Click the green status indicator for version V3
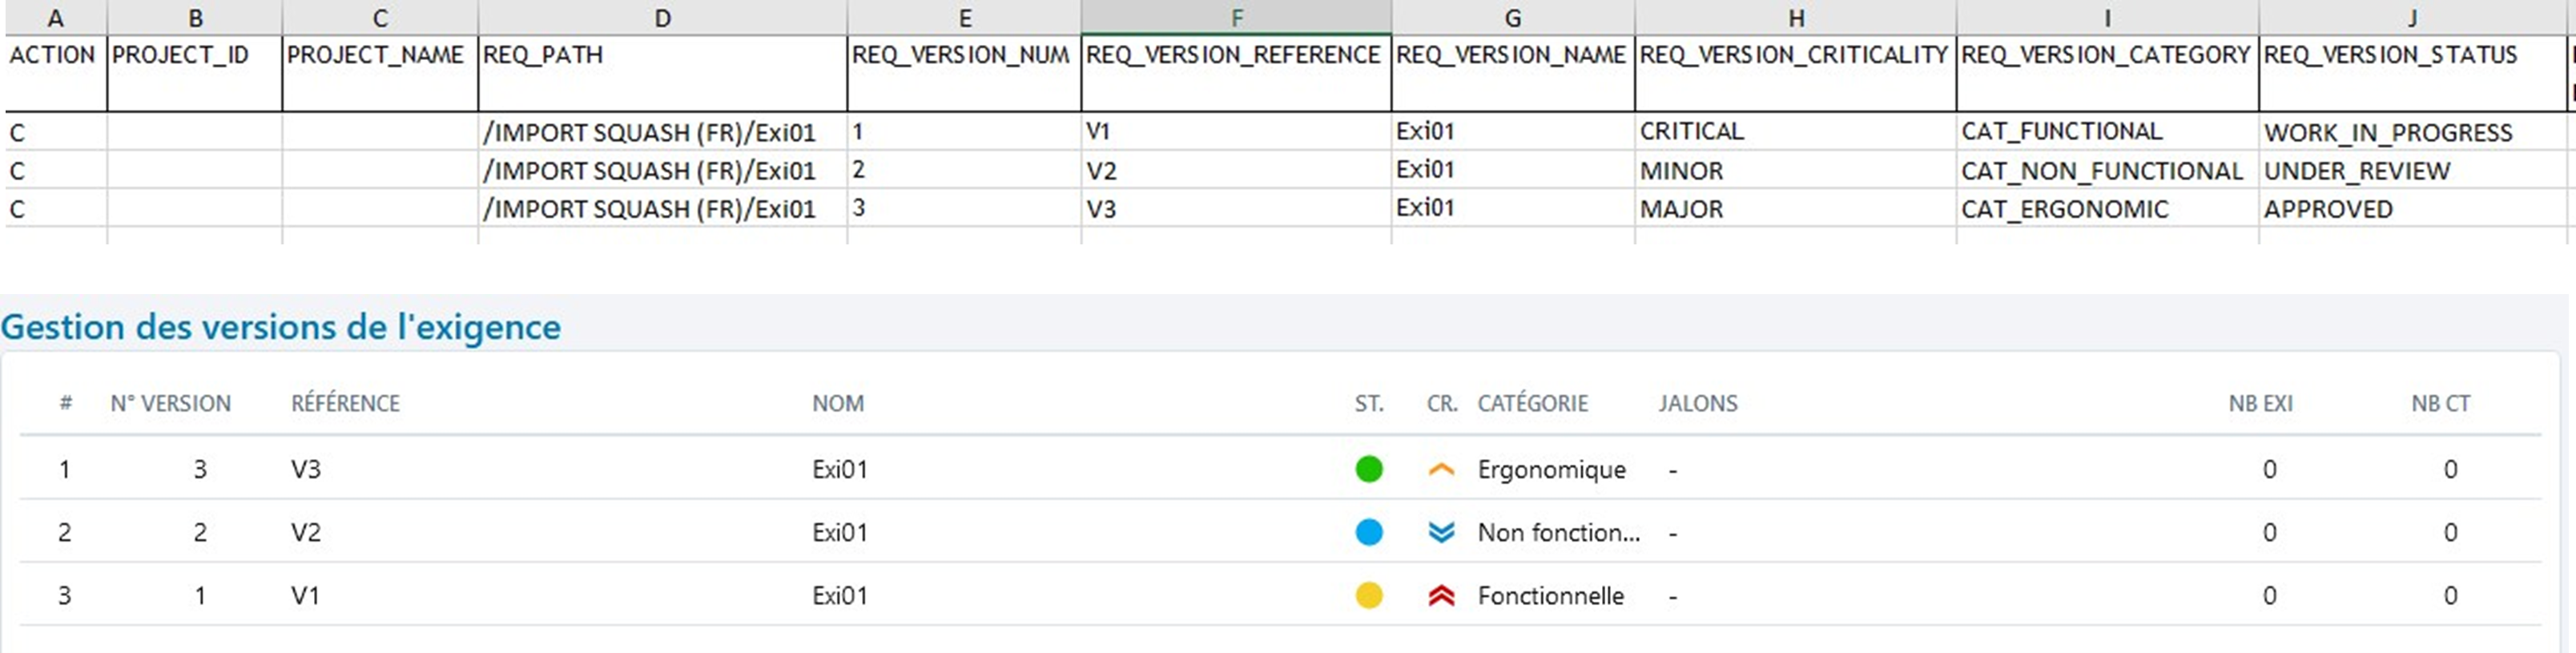Viewport: 2576px width, 653px height. pyautogui.click(x=1369, y=468)
